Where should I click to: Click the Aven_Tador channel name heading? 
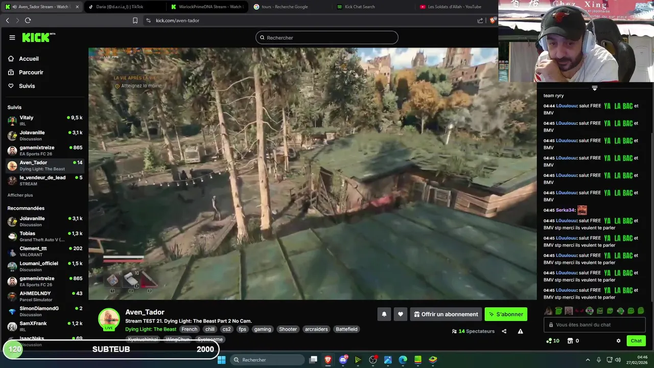tap(145, 312)
